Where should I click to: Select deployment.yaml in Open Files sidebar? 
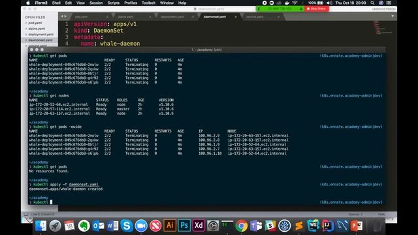point(40,35)
